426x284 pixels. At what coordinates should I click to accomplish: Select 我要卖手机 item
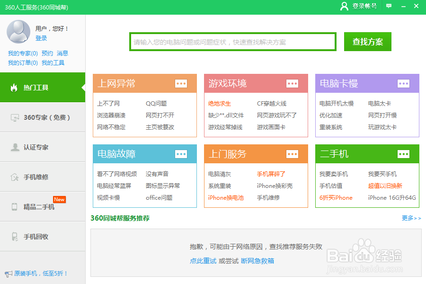[x=334, y=174]
